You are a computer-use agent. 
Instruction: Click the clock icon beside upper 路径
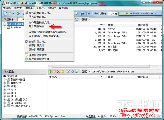[x=77, y=19]
